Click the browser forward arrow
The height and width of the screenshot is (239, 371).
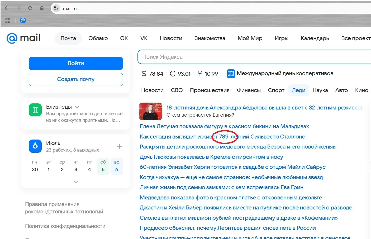[18, 8]
